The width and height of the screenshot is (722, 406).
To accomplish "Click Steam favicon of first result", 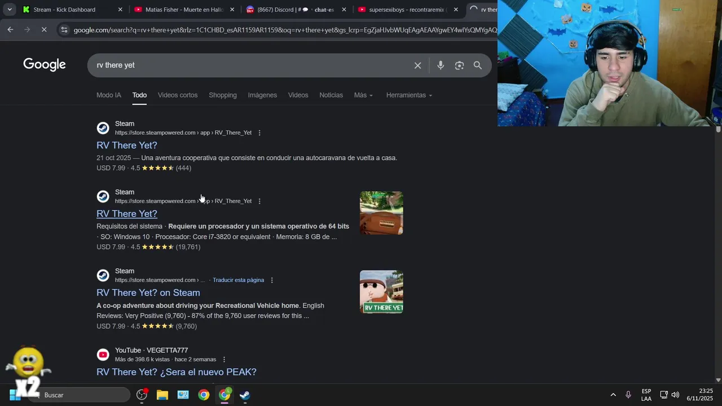I will point(103,128).
